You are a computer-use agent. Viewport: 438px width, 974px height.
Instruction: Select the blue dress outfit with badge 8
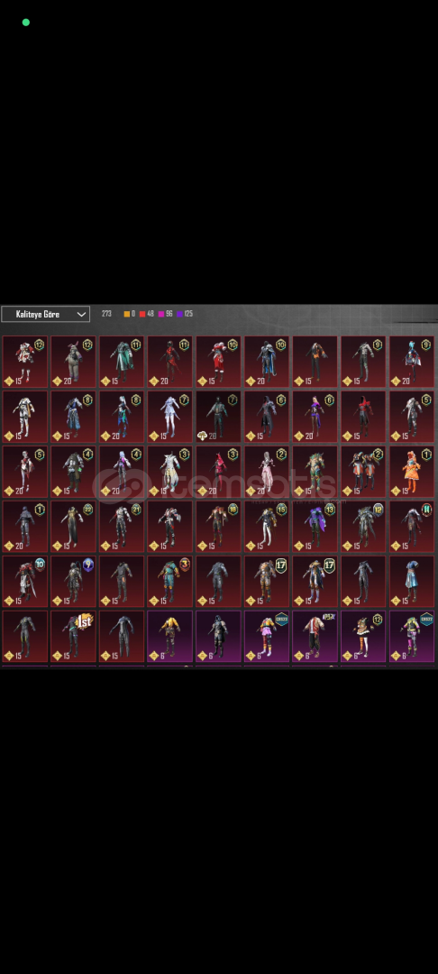click(73, 417)
